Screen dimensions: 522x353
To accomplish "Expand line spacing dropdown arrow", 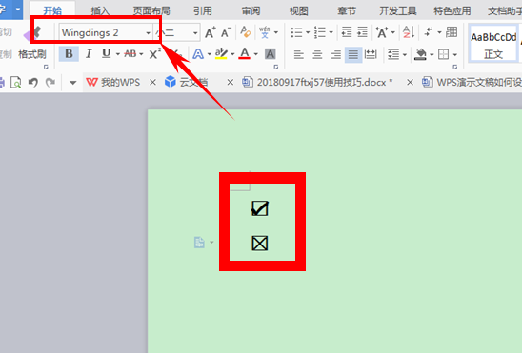I will [x=405, y=54].
